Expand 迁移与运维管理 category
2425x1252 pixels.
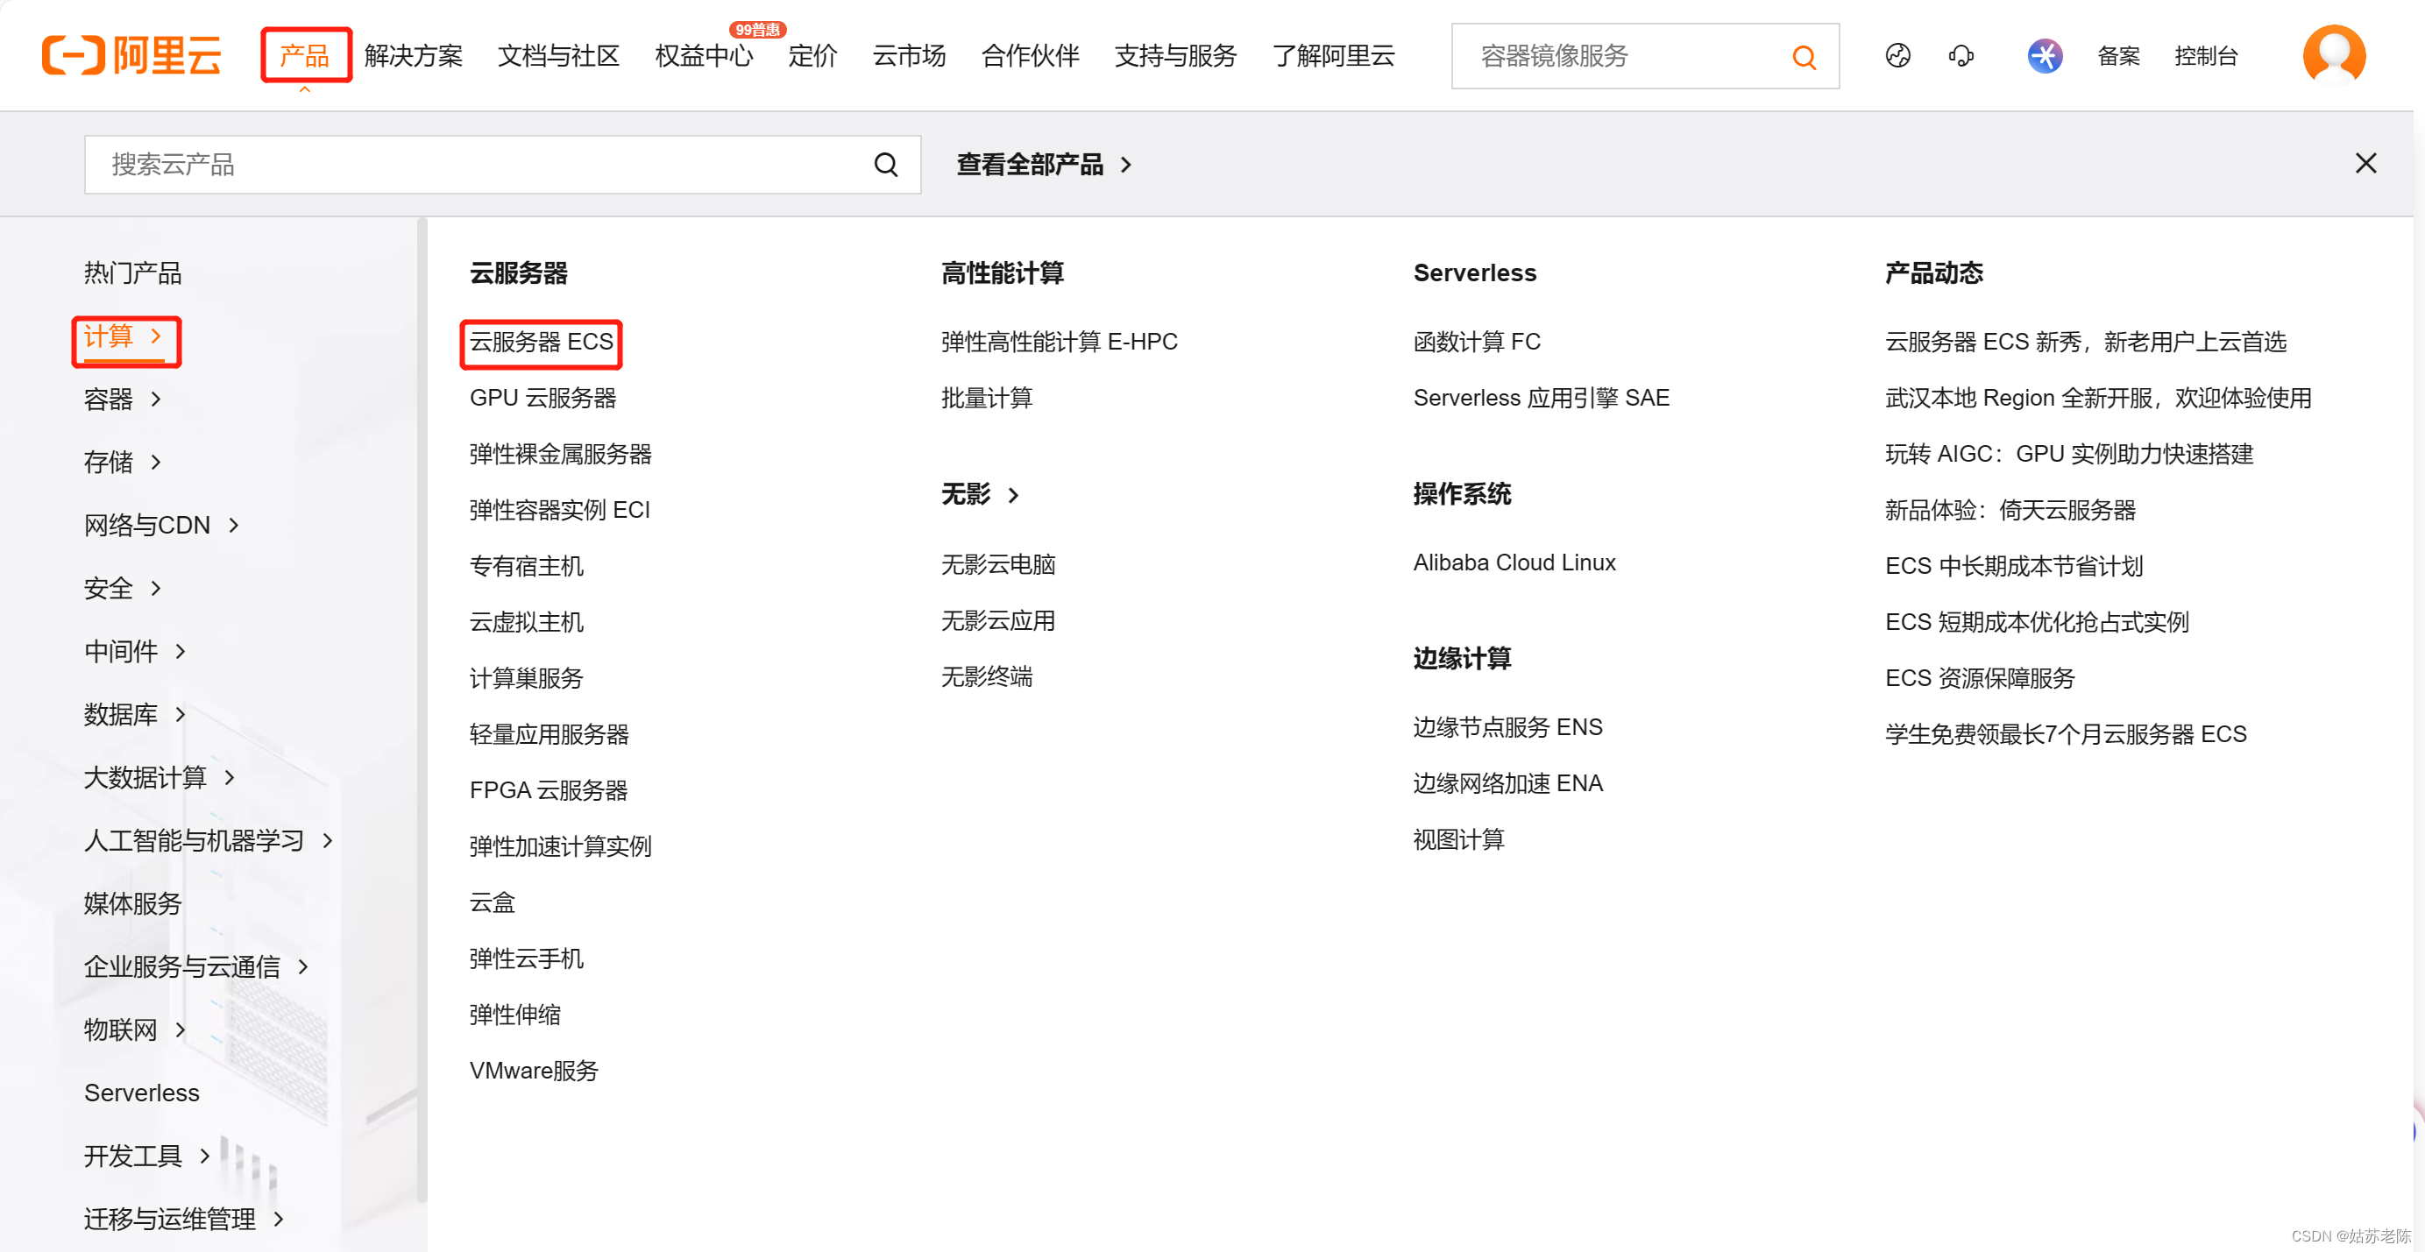[185, 1219]
